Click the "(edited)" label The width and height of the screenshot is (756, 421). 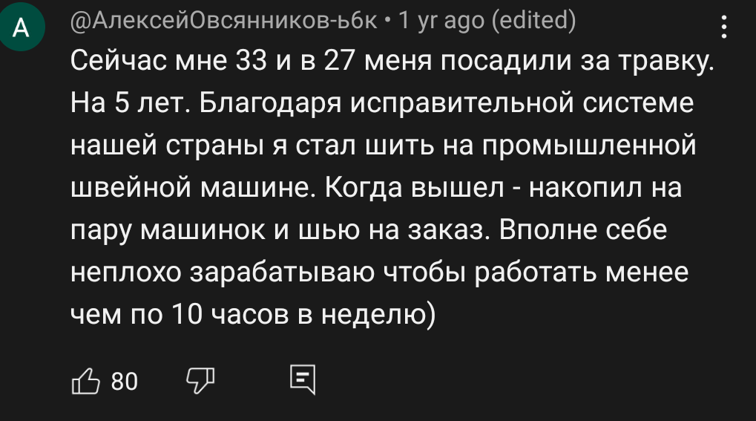pos(534,20)
